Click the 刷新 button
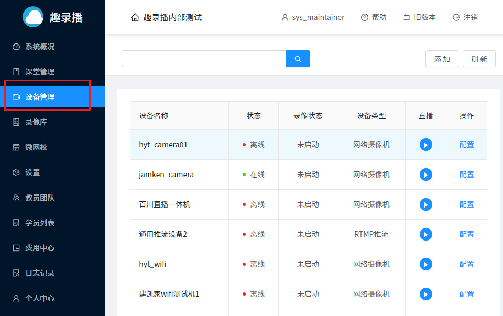503x316 pixels. 479,59
